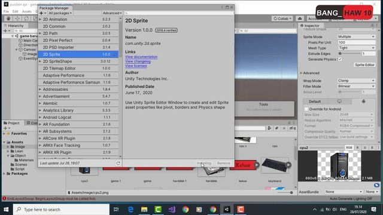Screen dimensions: 383x215
Task: Open the Package Manager window kebab menu
Action: tap(222, 7)
